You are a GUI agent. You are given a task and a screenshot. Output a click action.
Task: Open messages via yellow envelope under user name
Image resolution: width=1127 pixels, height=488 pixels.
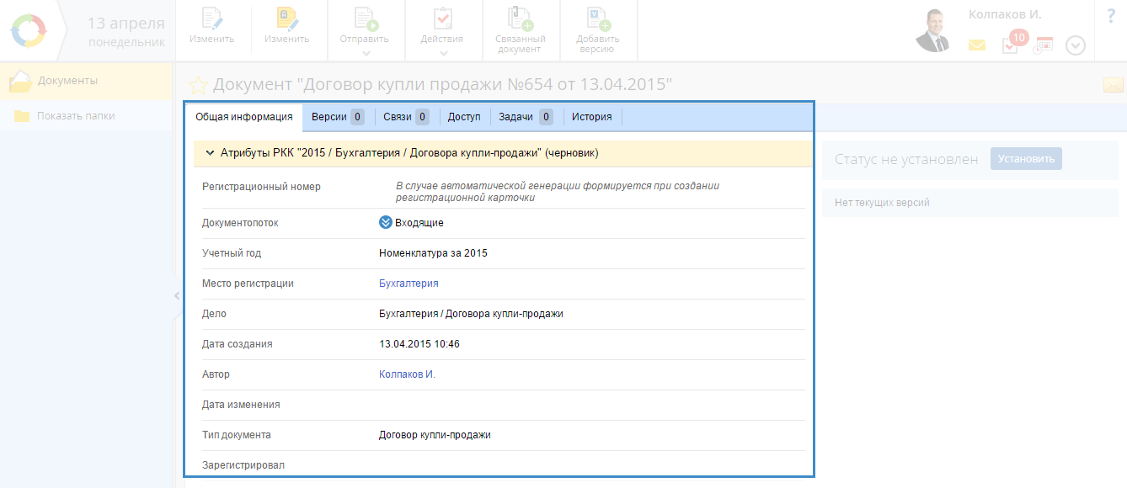click(976, 45)
